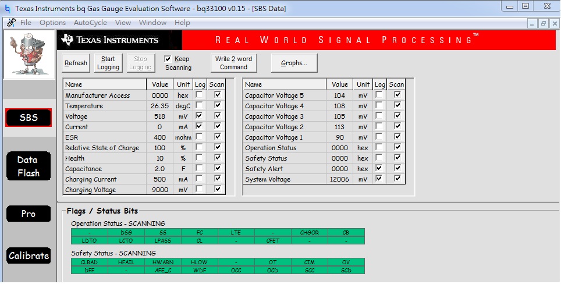The width and height of the screenshot is (561, 284).
Task: Uncheck Scan for ESR row
Action: click(x=218, y=137)
